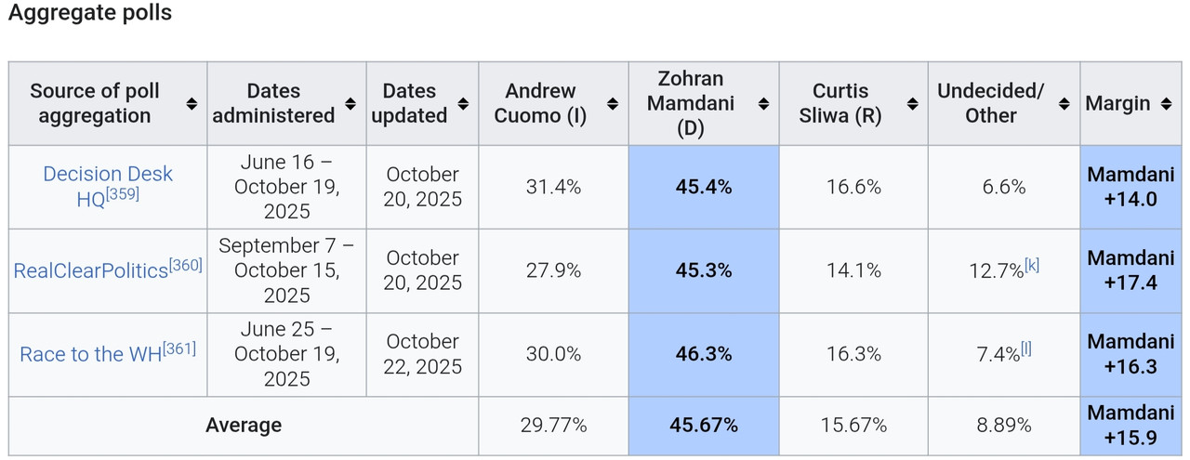
Task: Sort by Margin column arrows
Action: click(x=1166, y=104)
